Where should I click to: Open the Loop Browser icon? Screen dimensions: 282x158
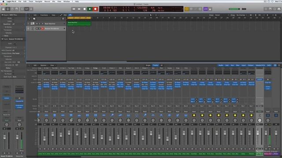[275, 9]
